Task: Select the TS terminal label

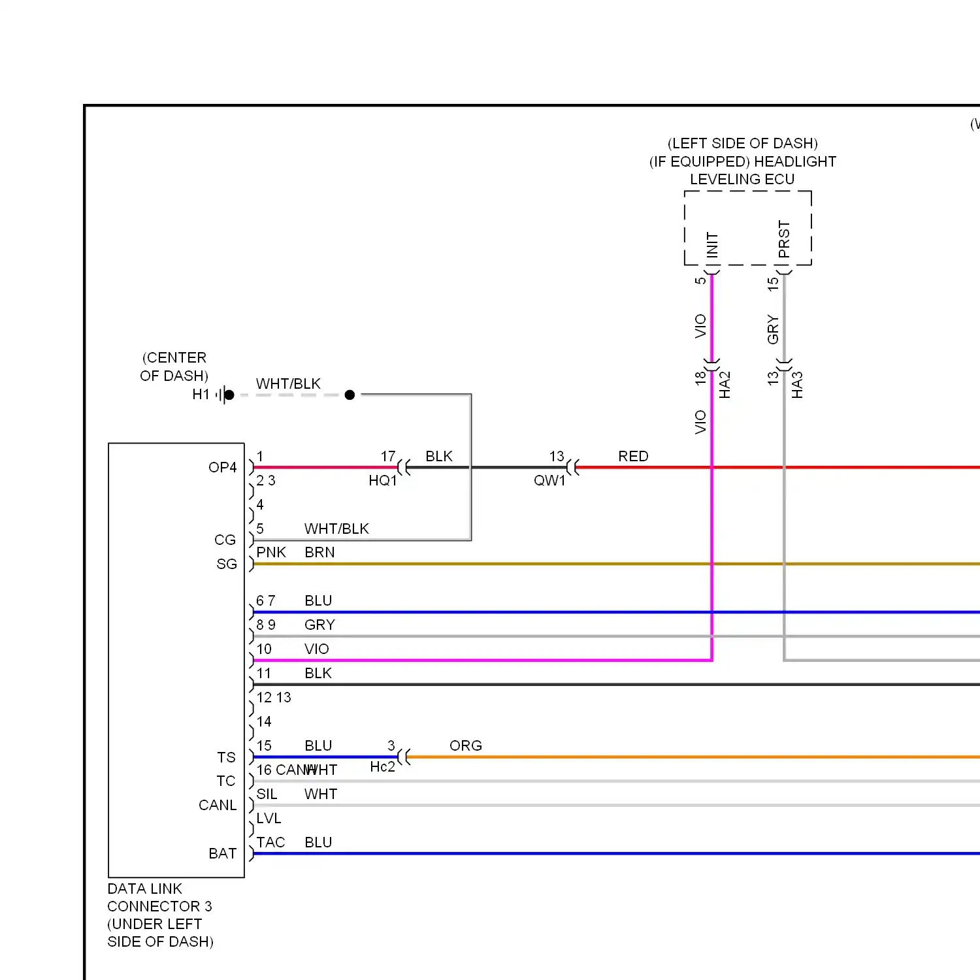Action: (x=226, y=757)
